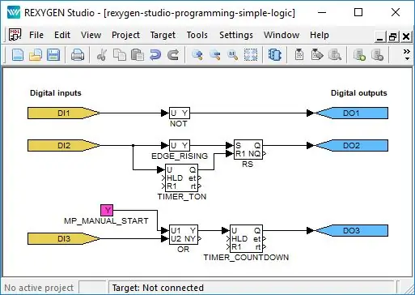Save the project using the floppy disk icon
Screen dimensions: 415x295
point(53,55)
